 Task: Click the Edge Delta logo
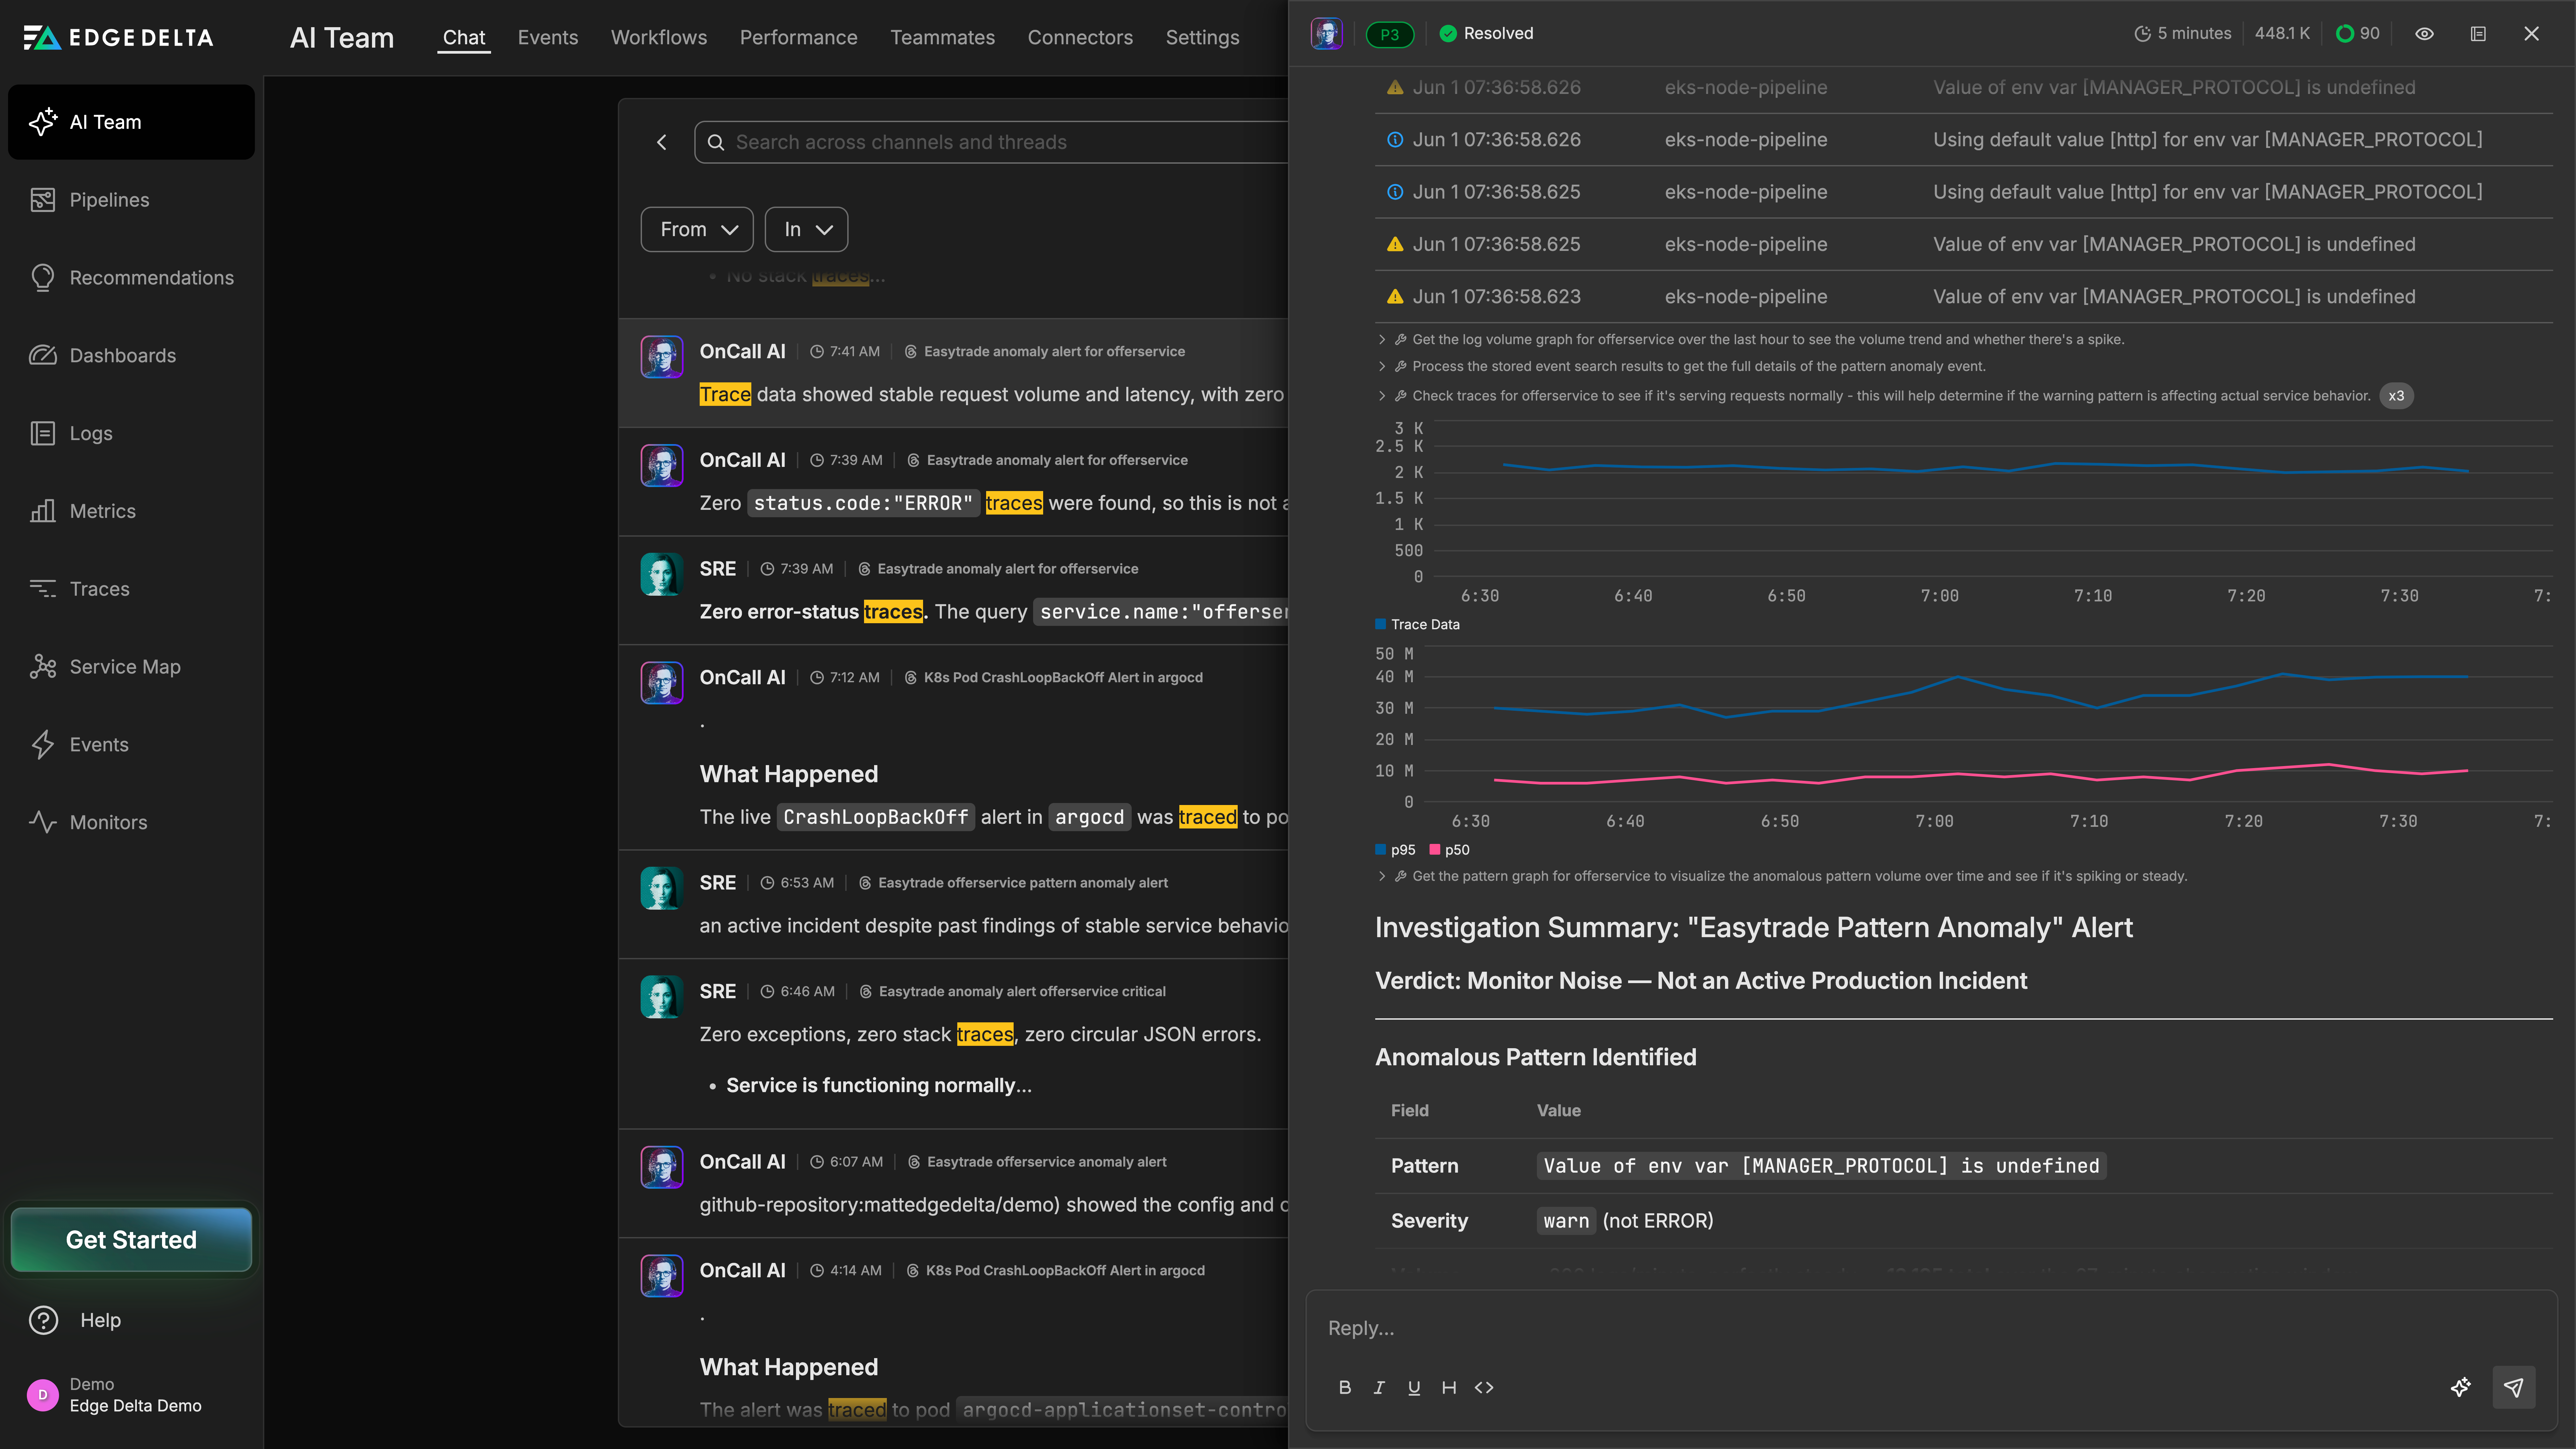click(x=118, y=38)
